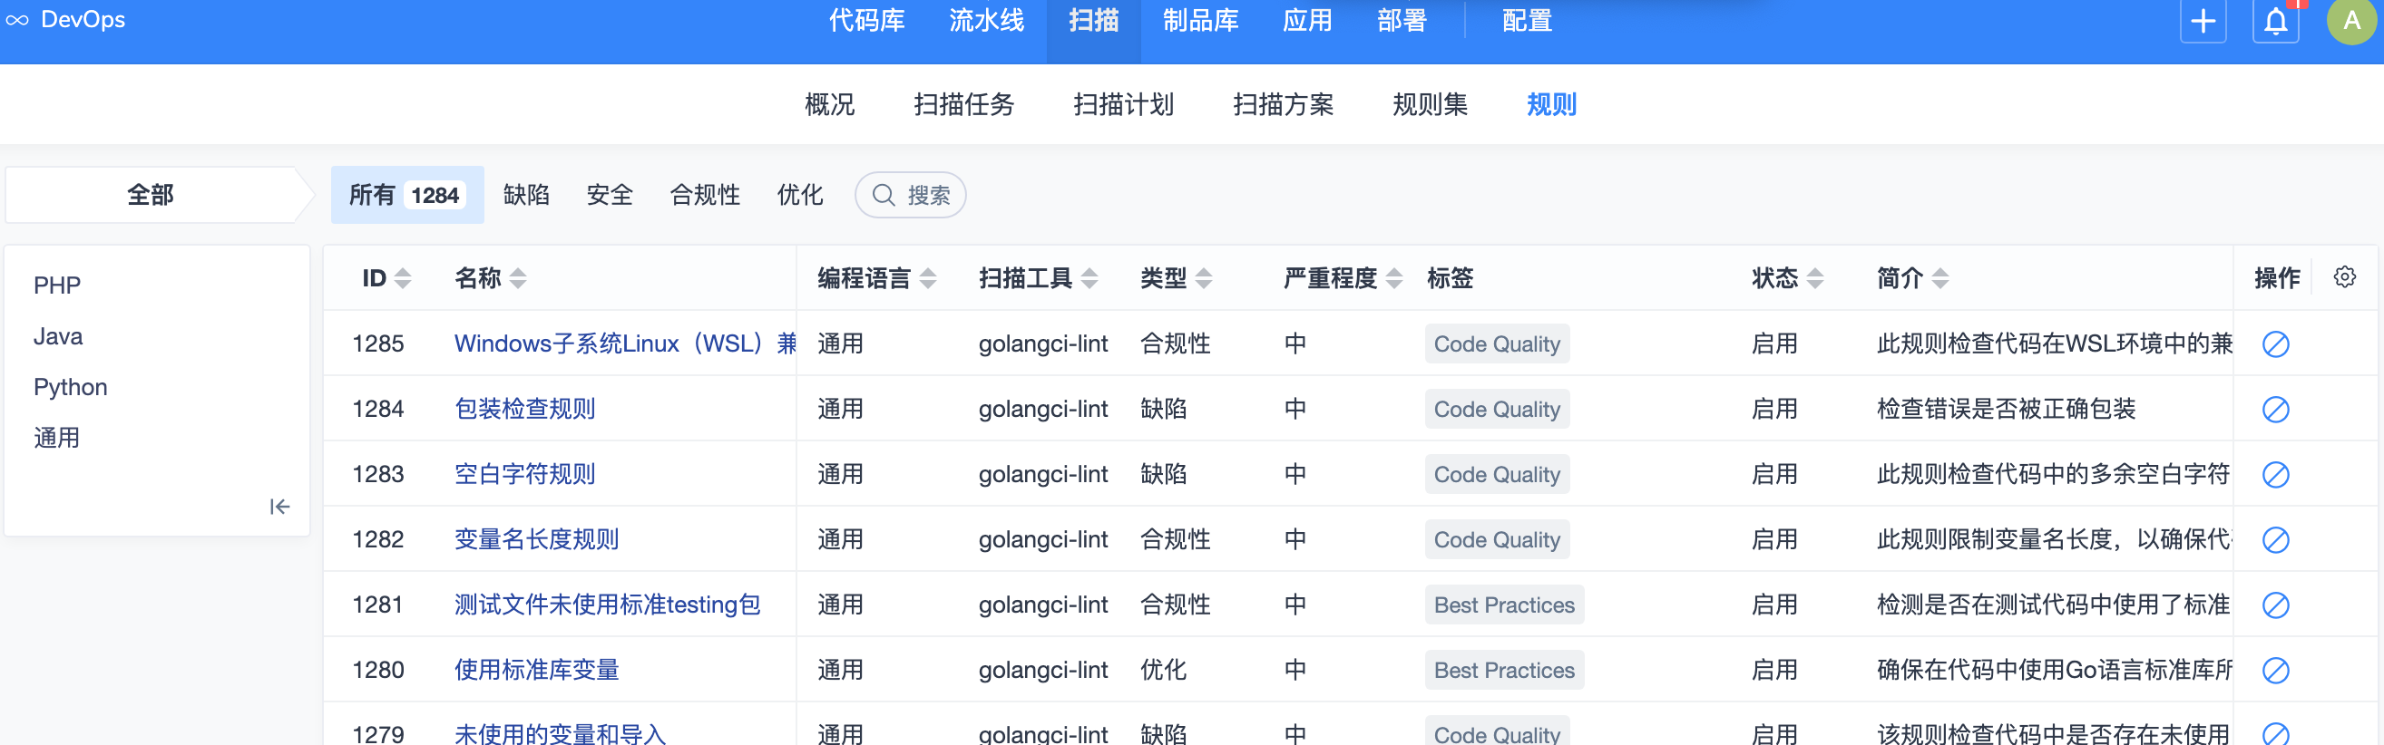2384x745 pixels.
Task: Open the notifications bell
Action: click(x=2275, y=21)
